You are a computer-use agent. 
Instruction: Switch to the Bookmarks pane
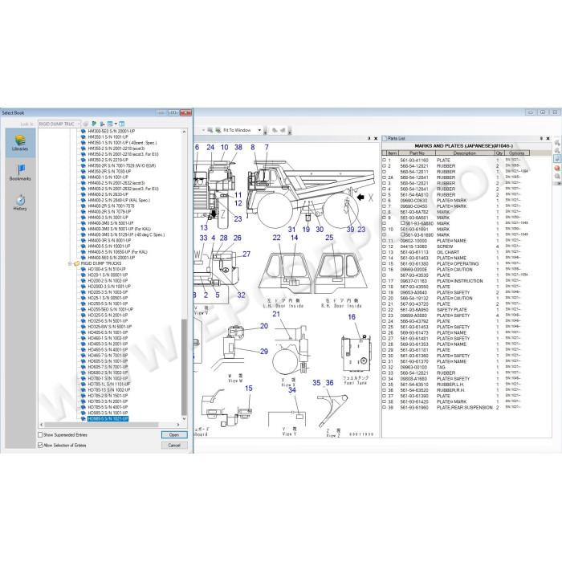click(x=20, y=173)
